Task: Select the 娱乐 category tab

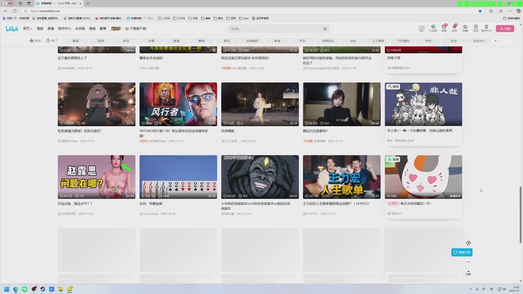Action: click(x=227, y=41)
